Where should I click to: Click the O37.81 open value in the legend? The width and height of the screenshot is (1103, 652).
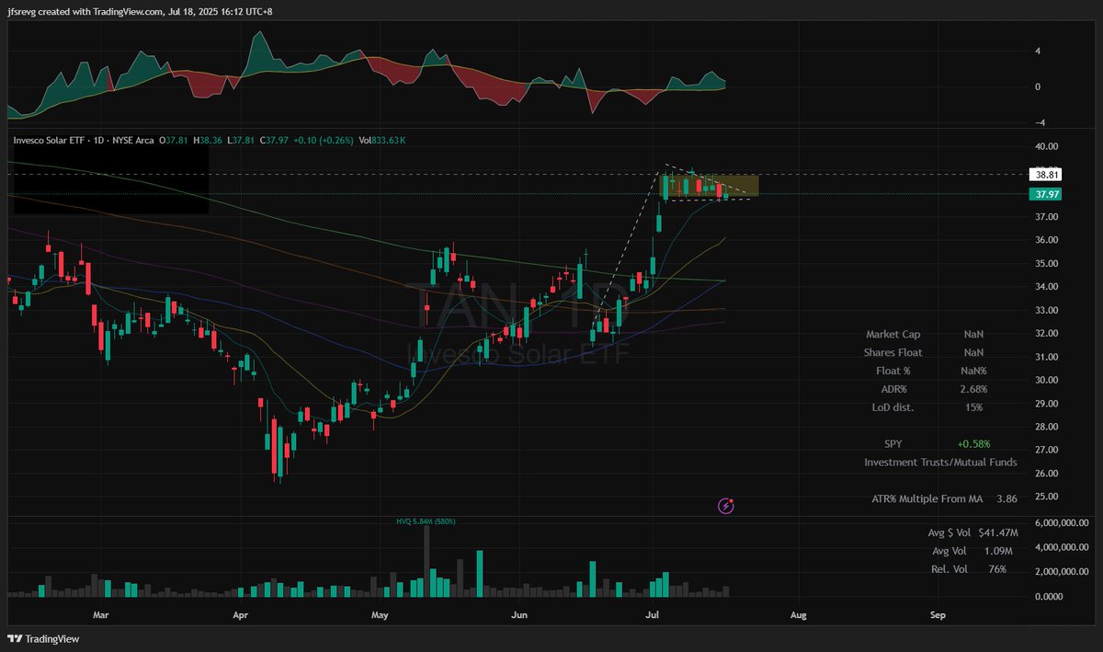(x=175, y=140)
